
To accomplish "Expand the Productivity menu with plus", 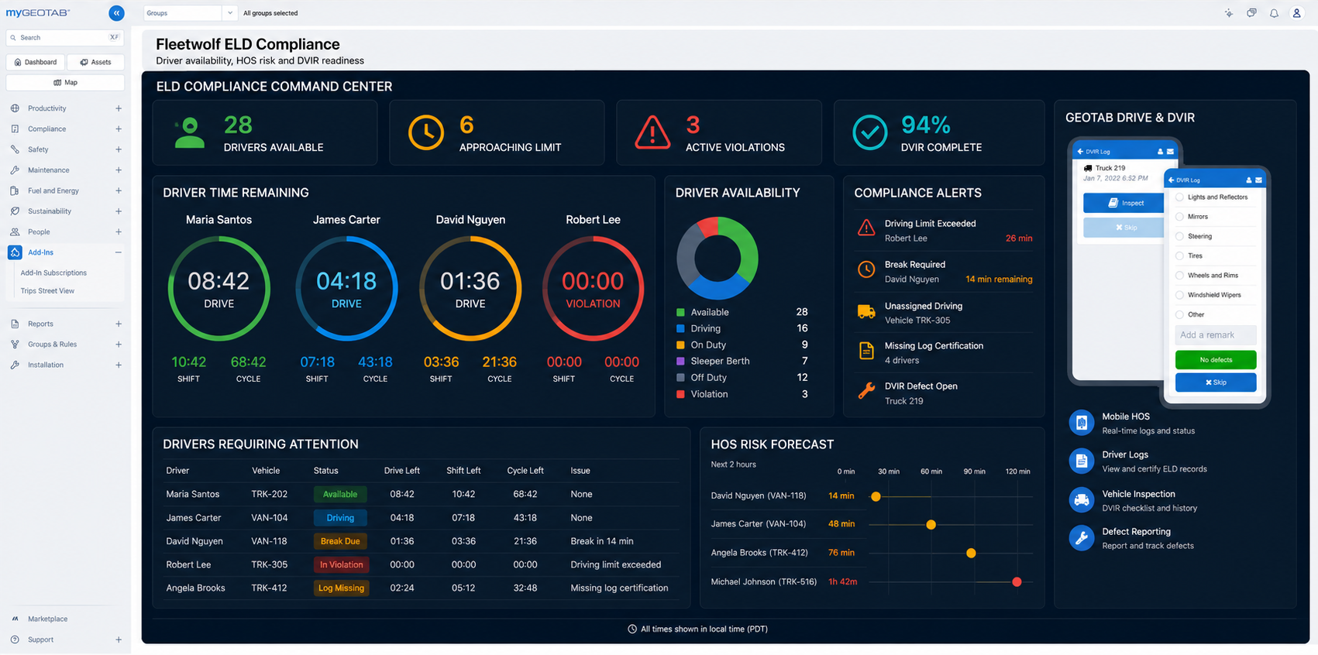I will point(119,108).
